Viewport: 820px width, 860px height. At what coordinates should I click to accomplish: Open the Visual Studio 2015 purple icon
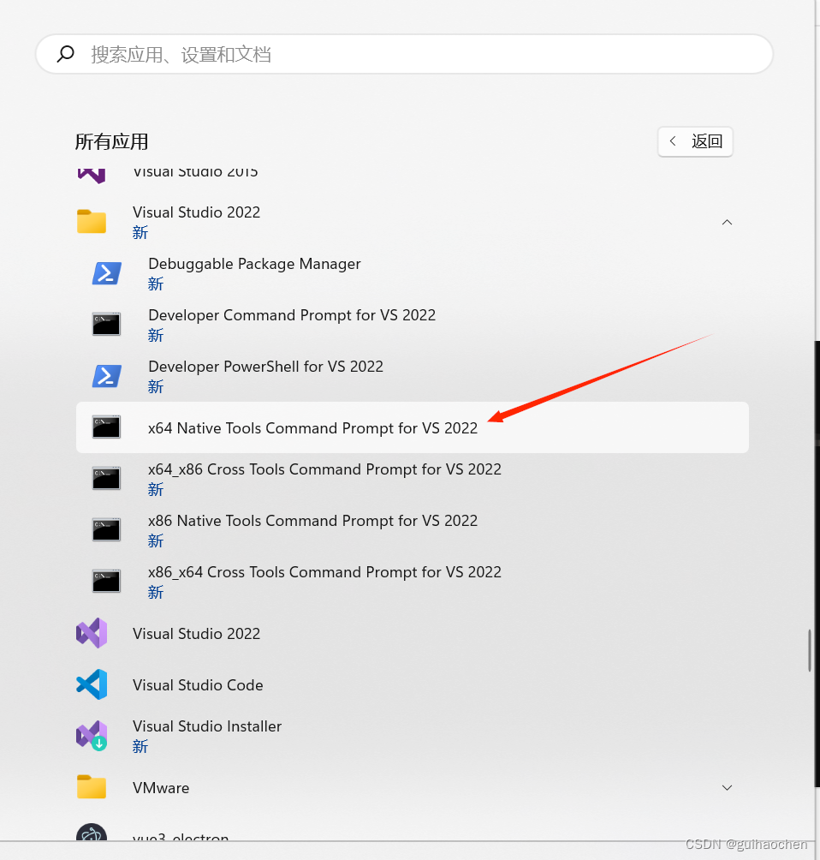(92, 175)
